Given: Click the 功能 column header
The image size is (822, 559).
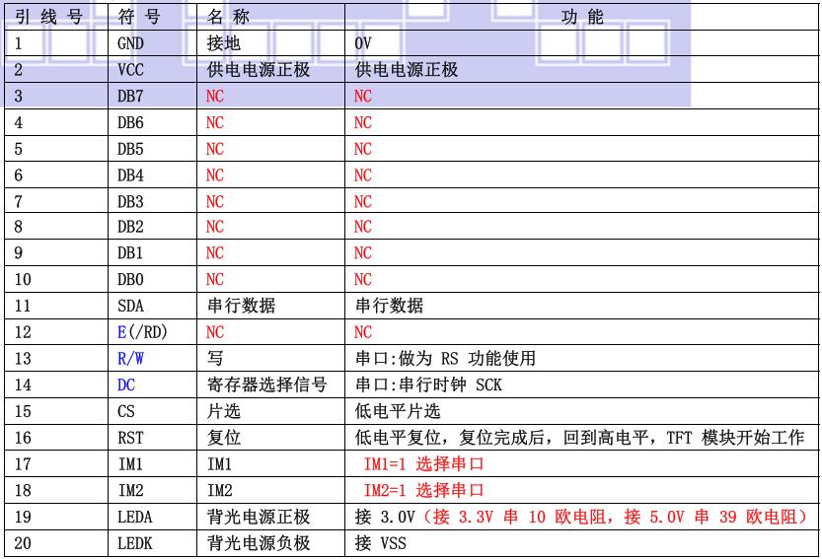Looking at the screenshot, I should click(582, 18).
